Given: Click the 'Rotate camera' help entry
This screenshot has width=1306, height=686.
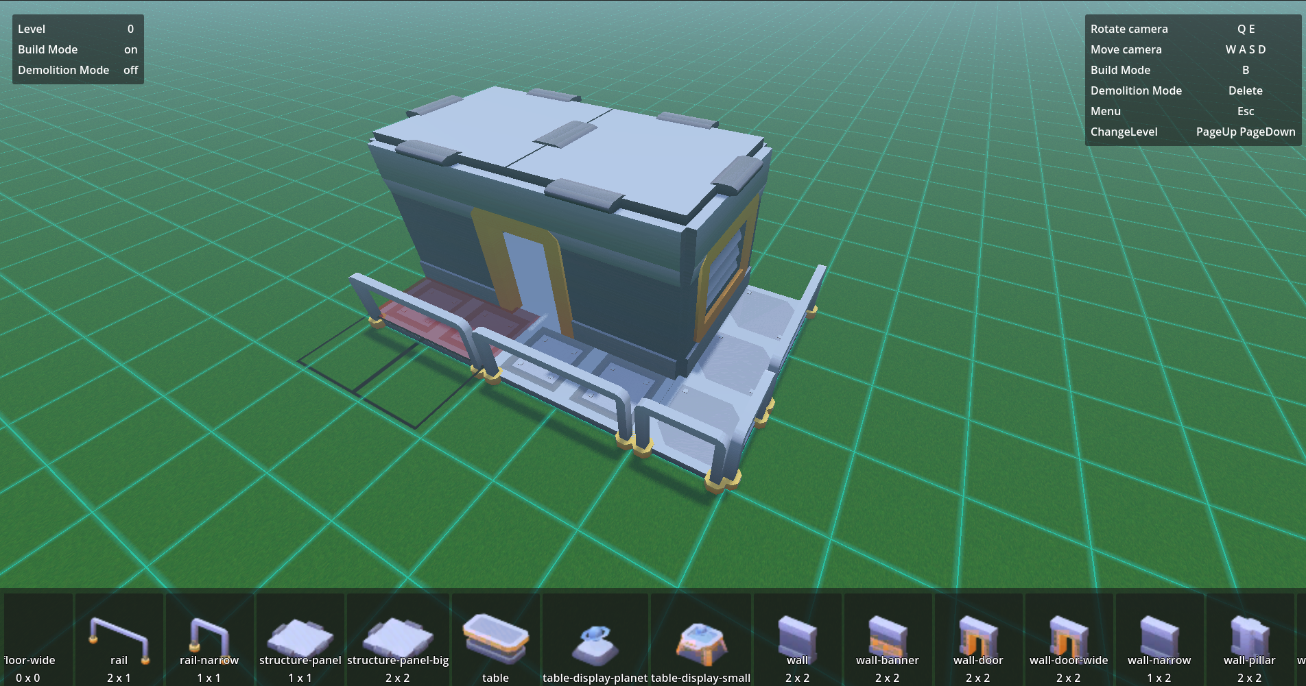Looking at the screenshot, I should point(1129,29).
